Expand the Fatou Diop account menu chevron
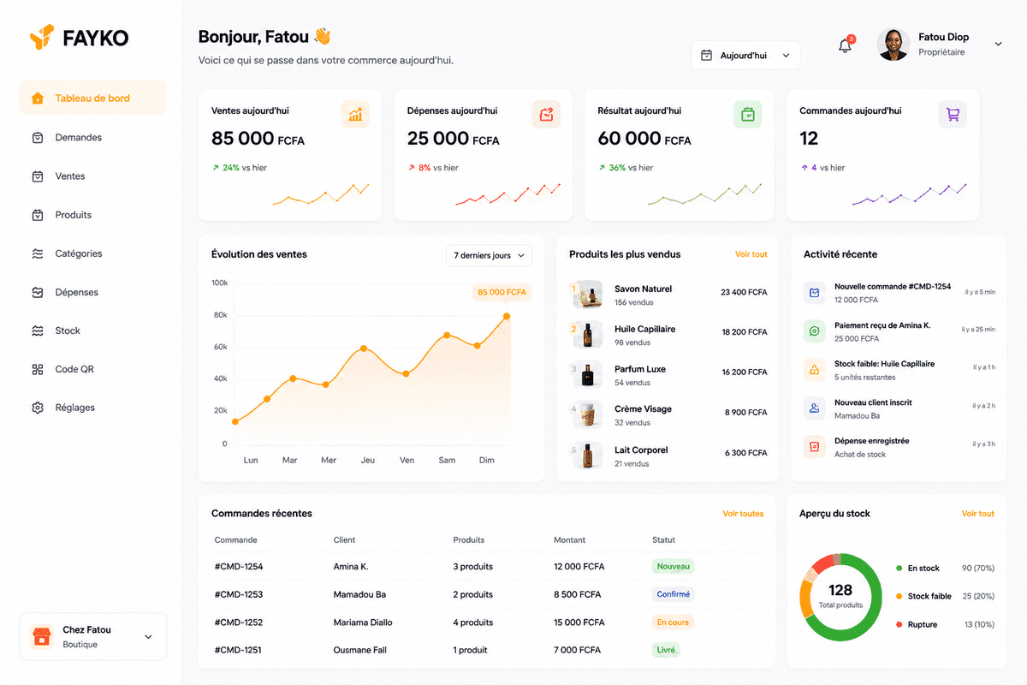The height and width of the screenshot is (685, 1027). coord(998,45)
